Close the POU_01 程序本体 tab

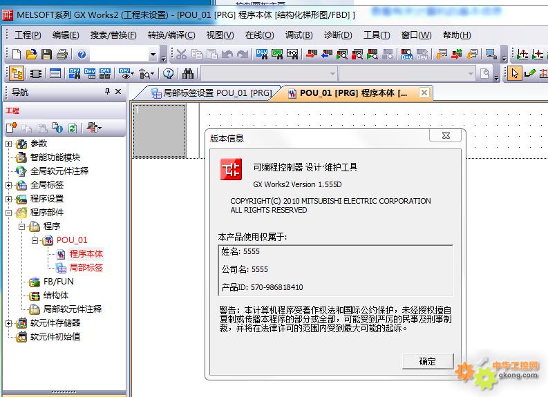(424, 93)
